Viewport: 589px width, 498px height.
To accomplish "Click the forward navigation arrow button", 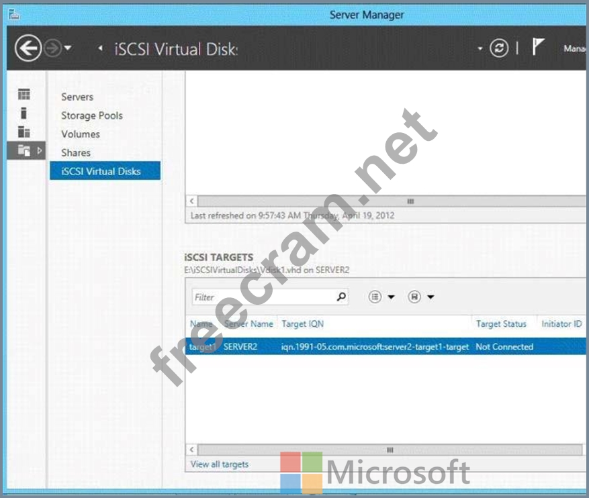I will 52,48.
